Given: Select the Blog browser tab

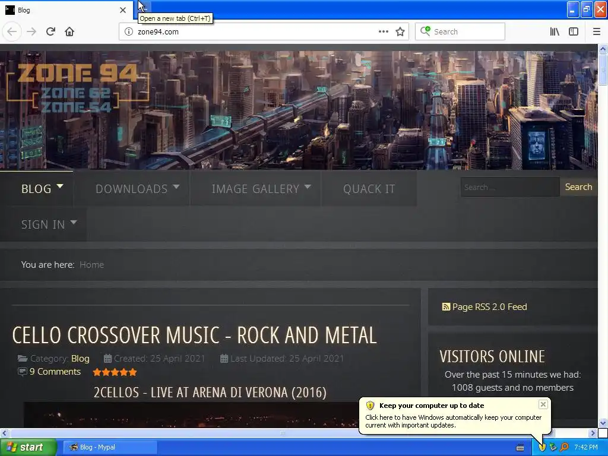Looking at the screenshot, I should tap(66, 10).
